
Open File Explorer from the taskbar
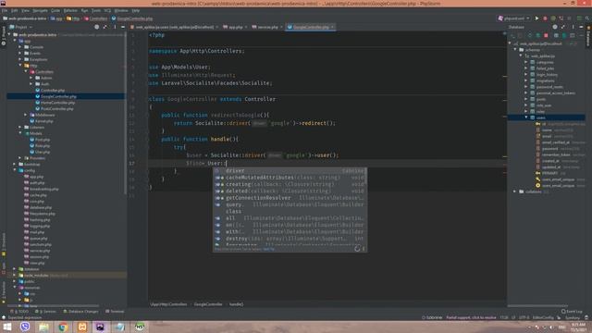(x=44, y=327)
